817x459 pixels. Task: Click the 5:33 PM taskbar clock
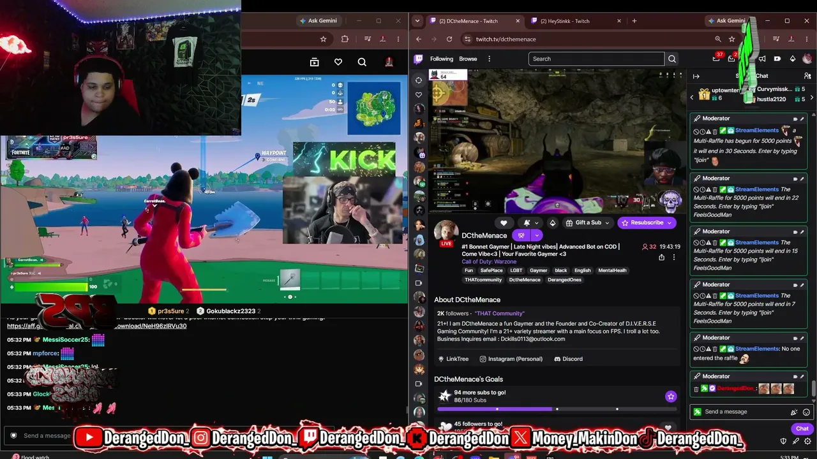pyautogui.click(x=789, y=457)
